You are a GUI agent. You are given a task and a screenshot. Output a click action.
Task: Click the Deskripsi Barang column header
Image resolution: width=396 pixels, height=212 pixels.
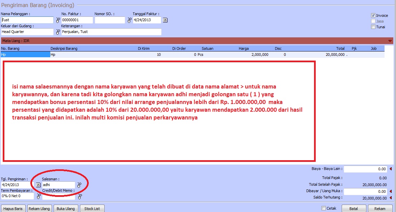pos(64,48)
